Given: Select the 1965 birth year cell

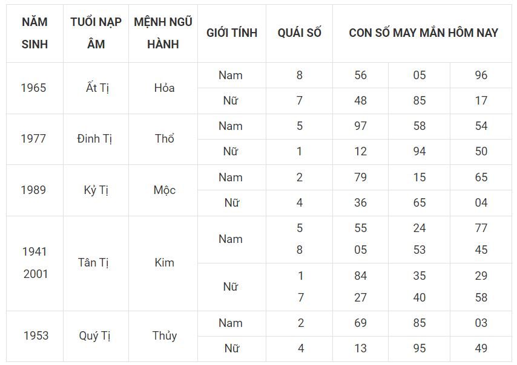Looking at the screenshot, I should tap(35, 88).
